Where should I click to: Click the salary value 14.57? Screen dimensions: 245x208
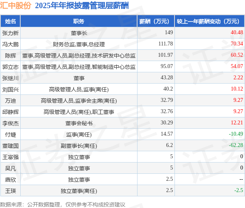coord(167,134)
